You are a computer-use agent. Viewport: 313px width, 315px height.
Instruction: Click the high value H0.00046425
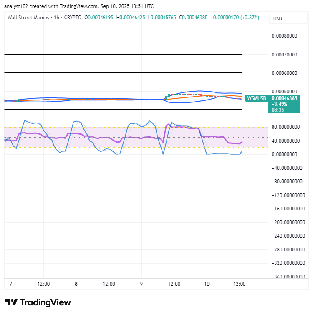click(131, 18)
